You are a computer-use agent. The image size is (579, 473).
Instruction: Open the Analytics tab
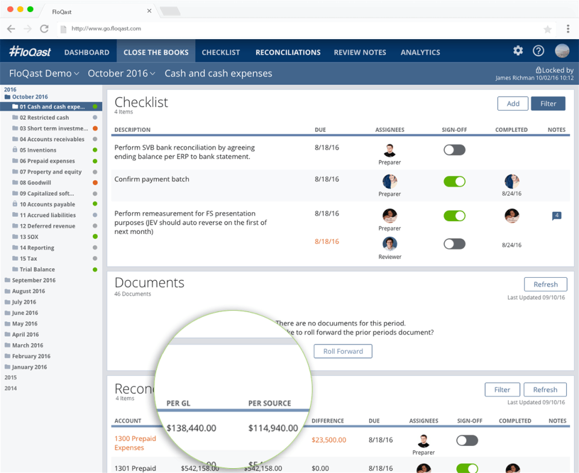click(420, 52)
